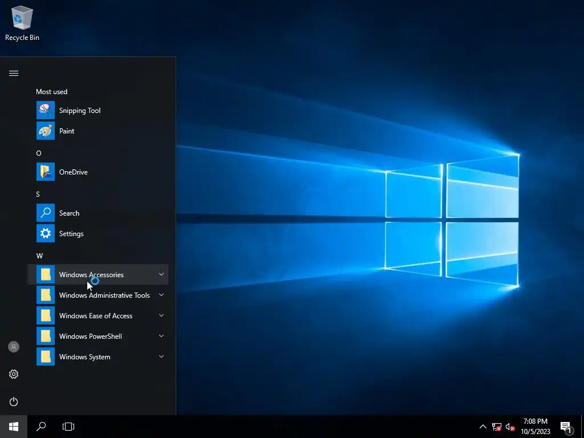Expand the Windows Ease of Access chevron
This screenshot has height=438, width=584.
(x=161, y=315)
